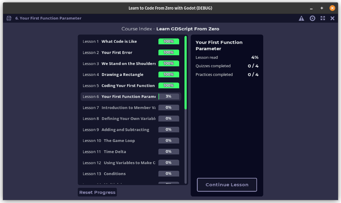Maximize window with plus button
This screenshot has height=203, width=341.
point(322,8)
